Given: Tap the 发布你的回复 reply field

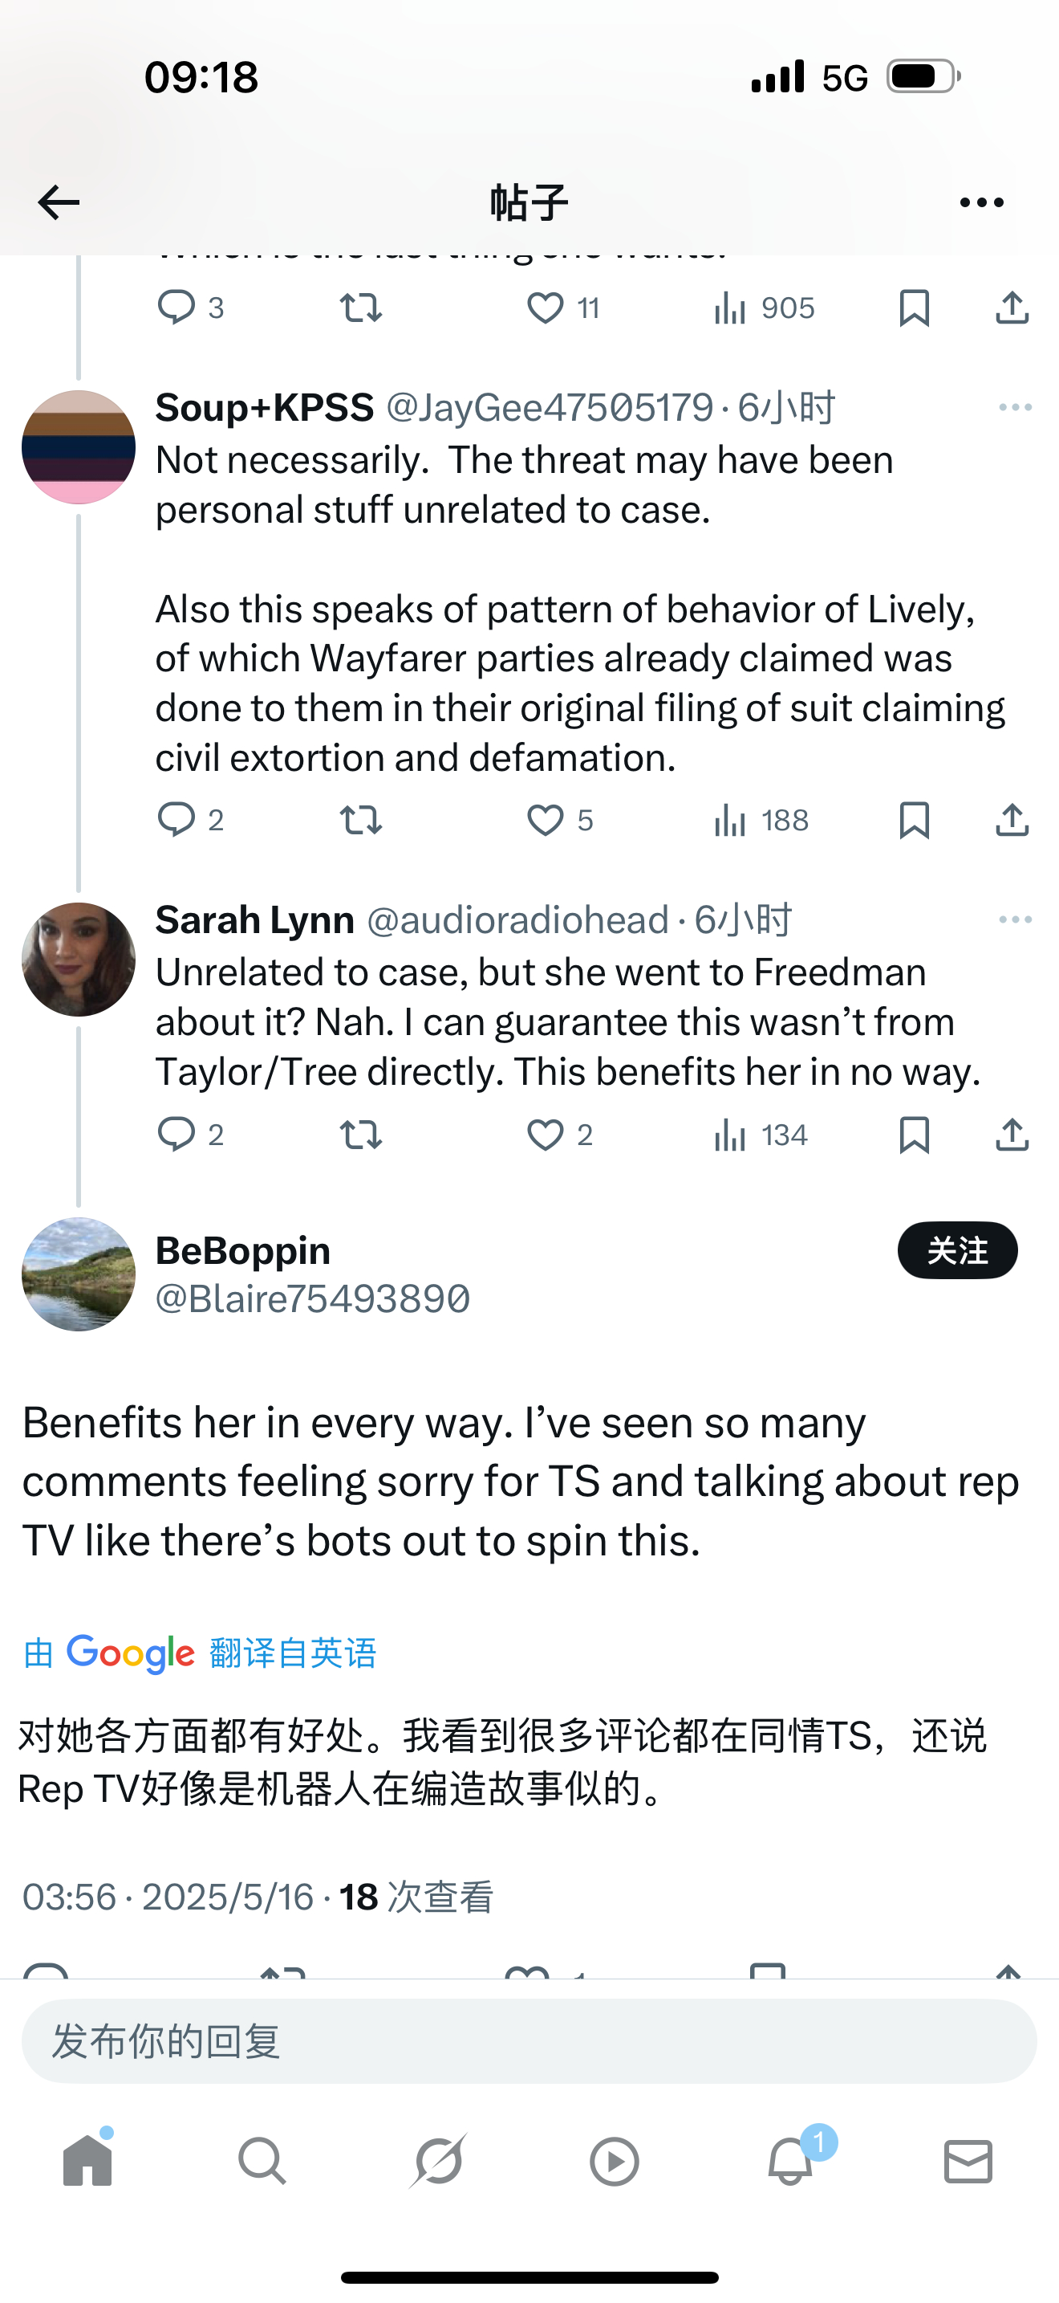Looking at the screenshot, I should tap(529, 2041).
